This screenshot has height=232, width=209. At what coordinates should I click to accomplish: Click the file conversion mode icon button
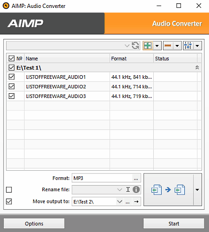[169, 190]
